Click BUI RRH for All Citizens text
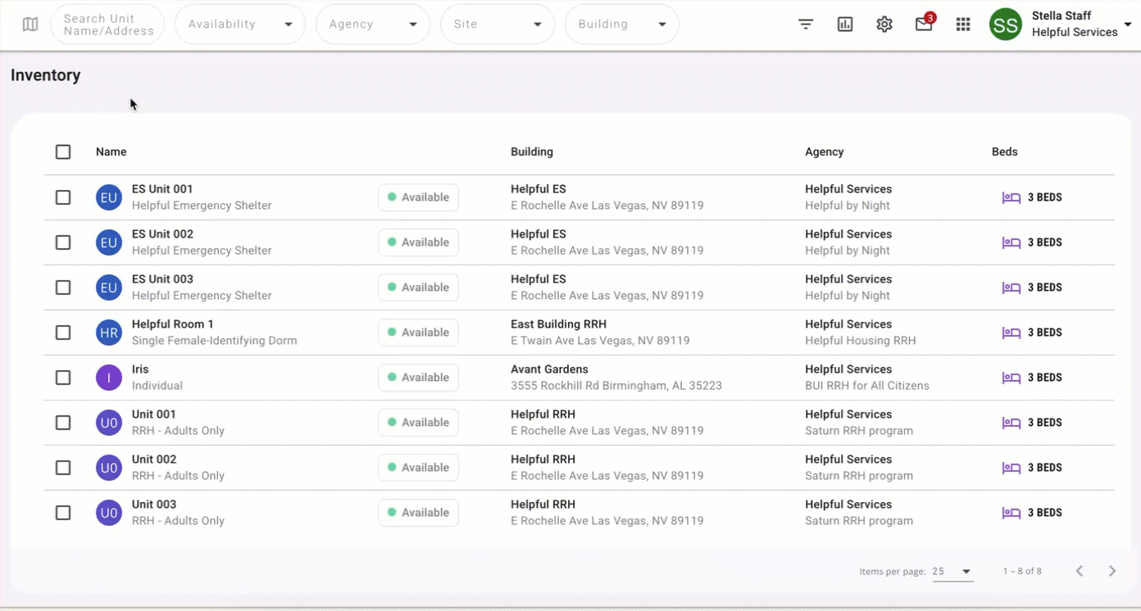 (x=867, y=386)
